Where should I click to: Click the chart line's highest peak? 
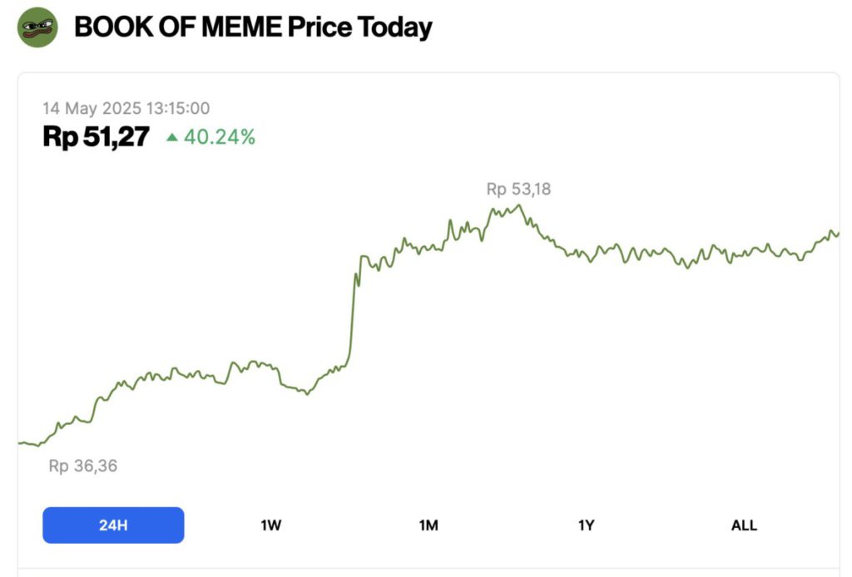click(519, 205)
